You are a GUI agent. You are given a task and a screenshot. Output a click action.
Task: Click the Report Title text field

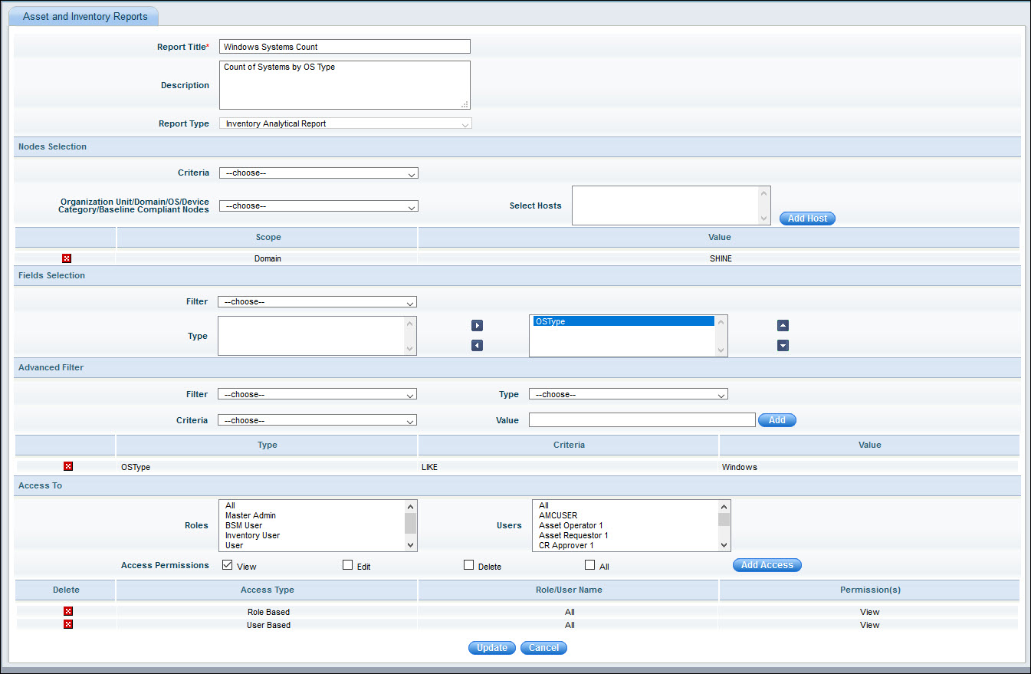point(344,47)
